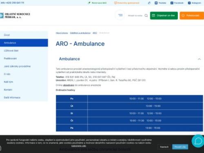Click the Út row day cell

(72, 106)
